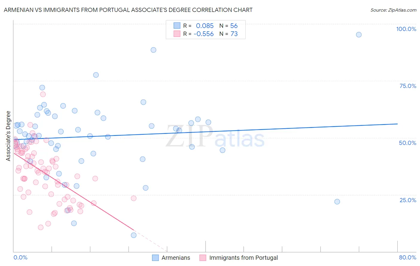Screen dimensions: 420x266
Task: Click the chart title text
Action: [128, 10]
